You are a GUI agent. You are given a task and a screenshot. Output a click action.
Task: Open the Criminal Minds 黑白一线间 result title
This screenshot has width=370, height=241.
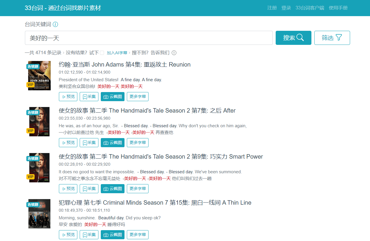(x=155, y=203)
